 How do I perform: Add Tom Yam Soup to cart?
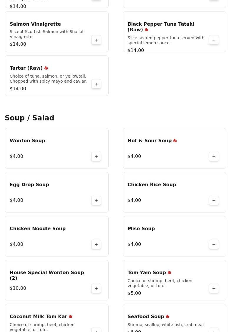pyautogui.click(x=214, y=289)
